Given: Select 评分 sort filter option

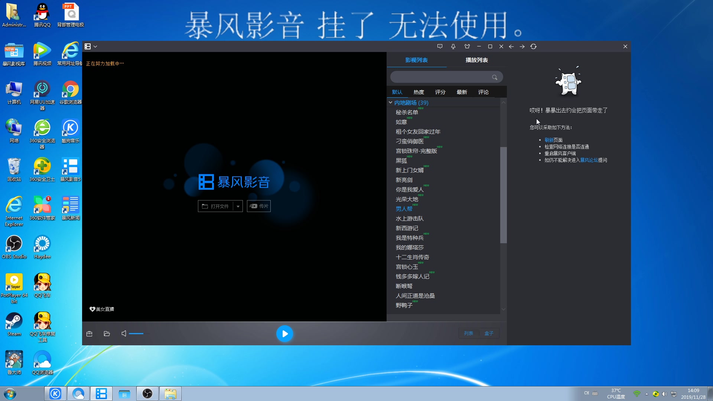Looking at the screenshot, I should click(440, 92).
